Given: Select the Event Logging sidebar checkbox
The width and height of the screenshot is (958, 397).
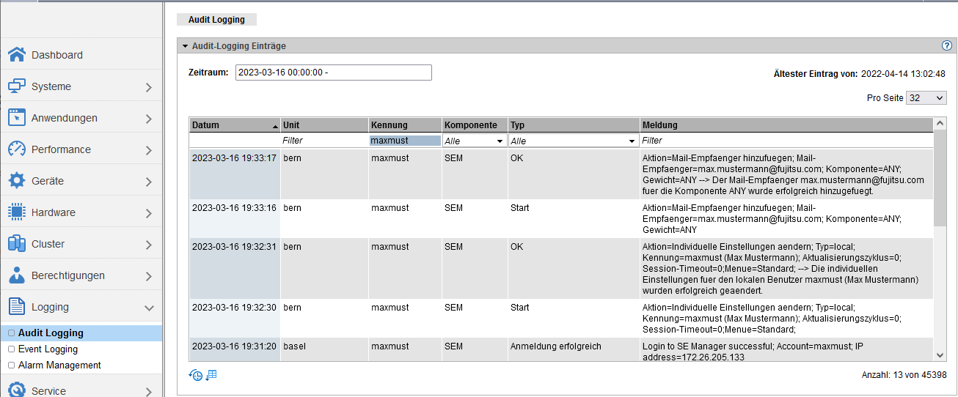Looking at the screenshot, I should [11, 349].
